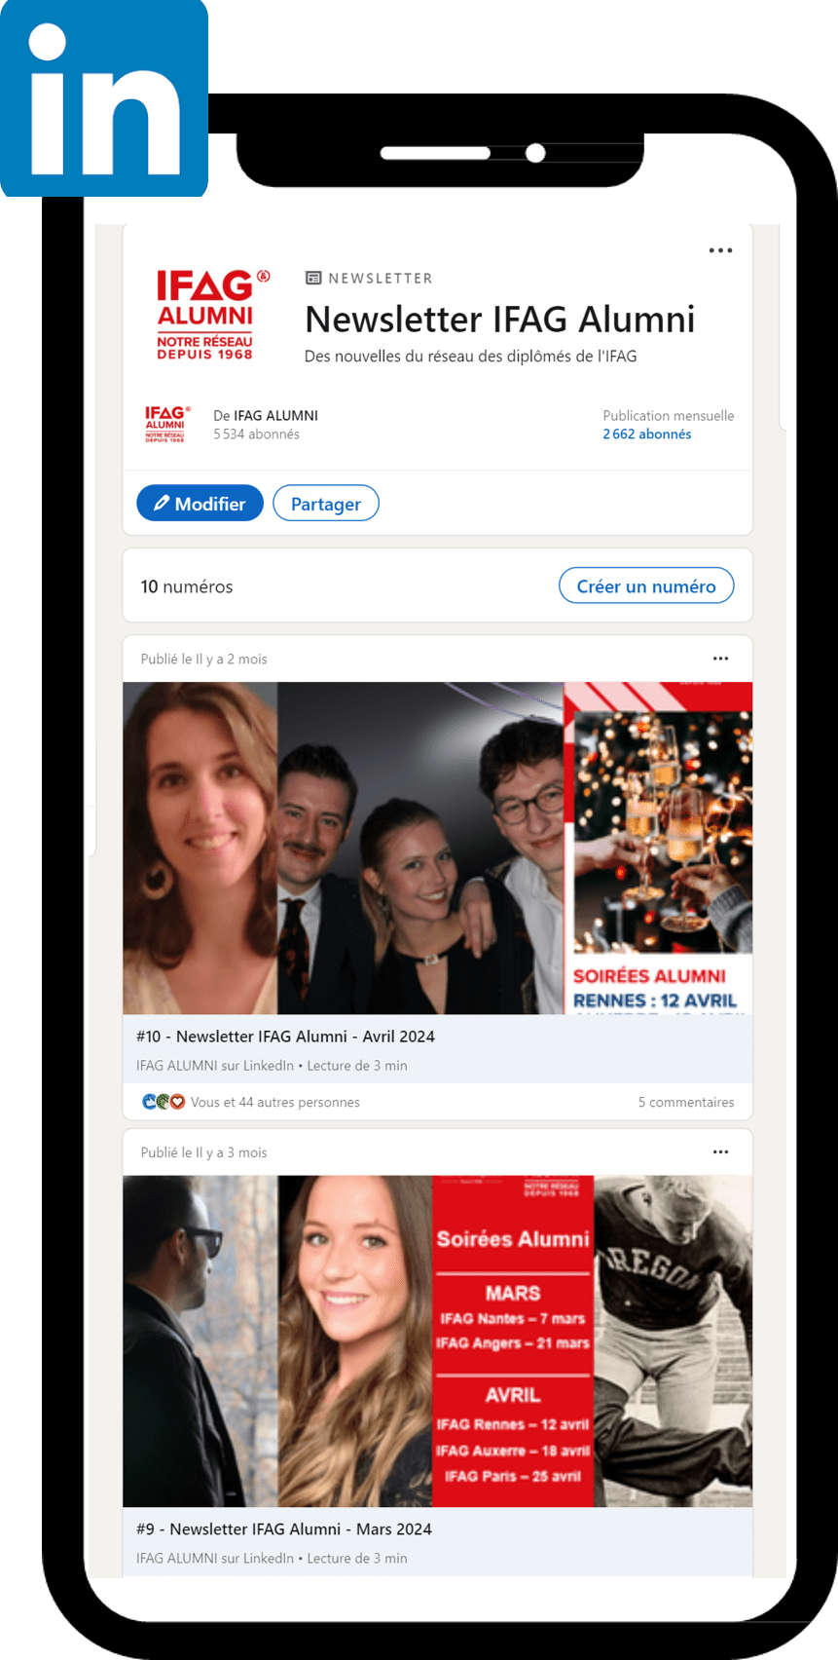Click the Newsletter IFAG Alumni heading

[x=500, y=320]
